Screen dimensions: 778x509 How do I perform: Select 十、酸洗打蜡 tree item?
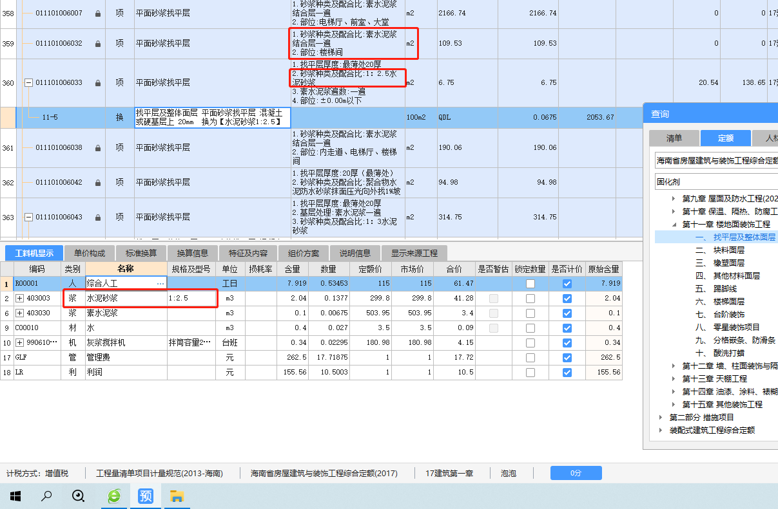point(720,353)
